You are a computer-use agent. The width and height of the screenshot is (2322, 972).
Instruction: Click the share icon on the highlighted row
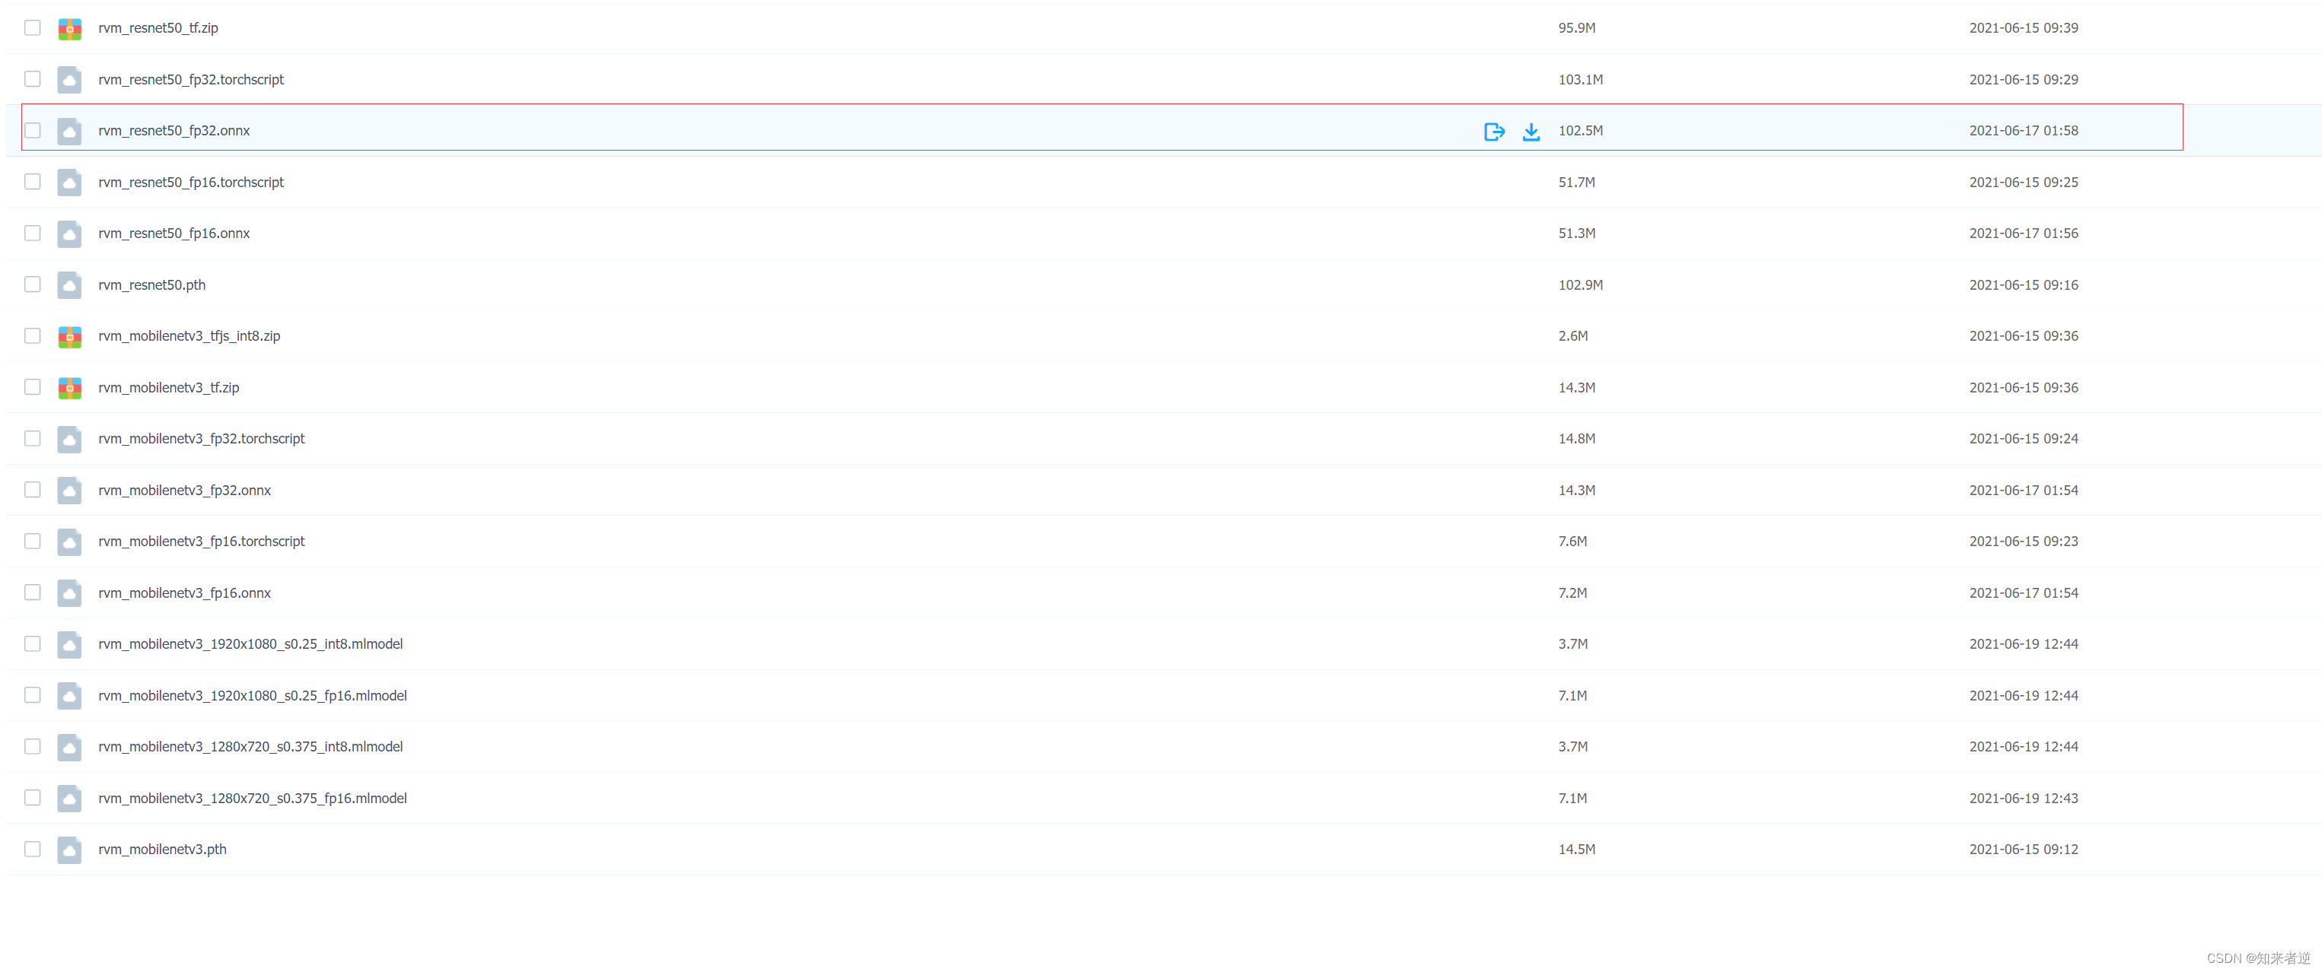1494,132
